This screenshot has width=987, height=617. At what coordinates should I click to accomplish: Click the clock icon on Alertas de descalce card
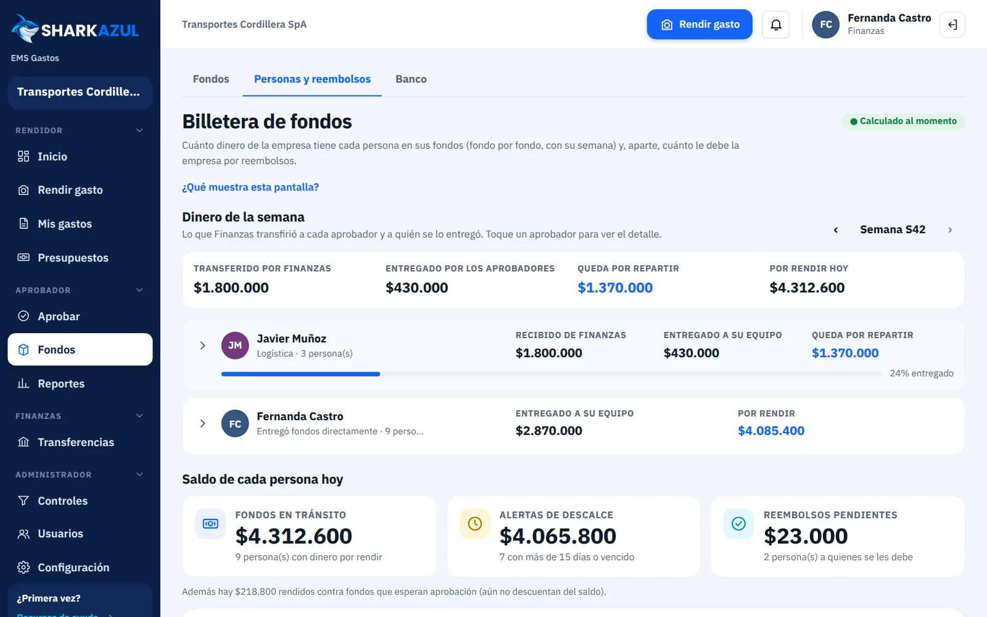tap(475, 524)
